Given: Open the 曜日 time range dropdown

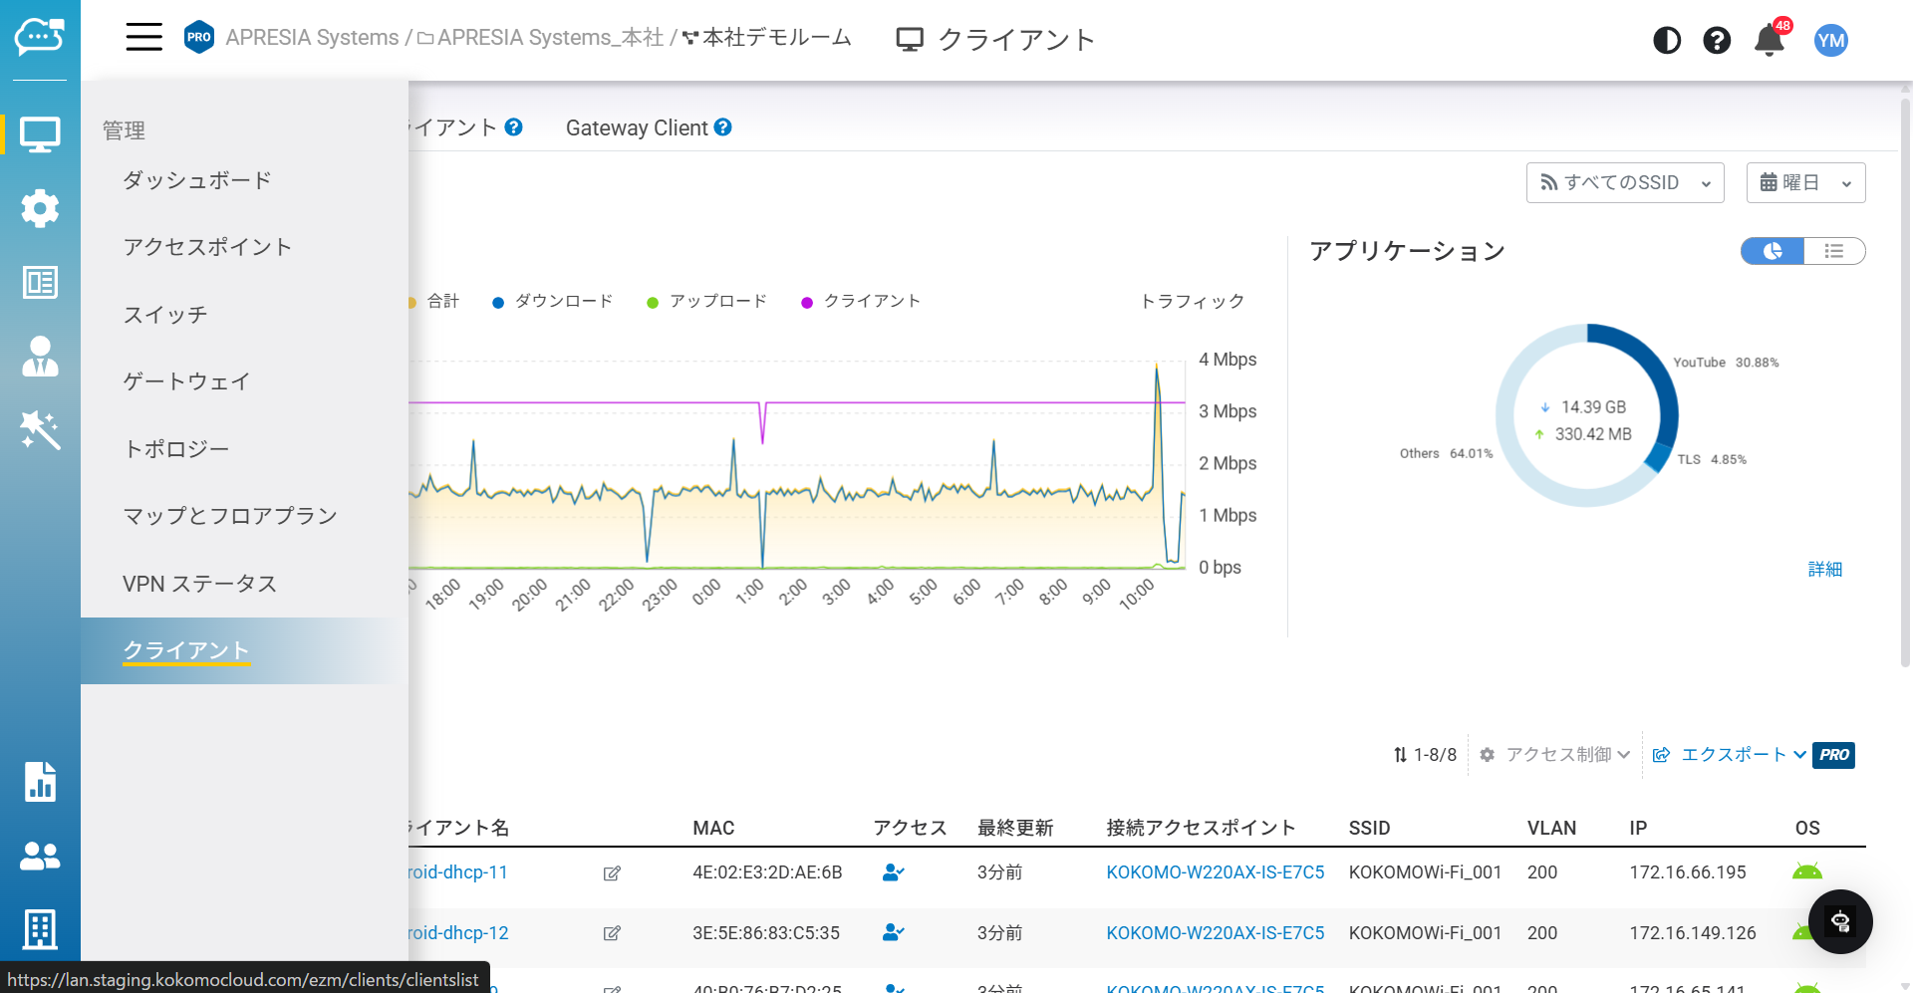Looking at the screenshot, I should (x=1804, y=183).
